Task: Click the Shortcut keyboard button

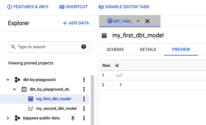Action: (x=74, y=7)
